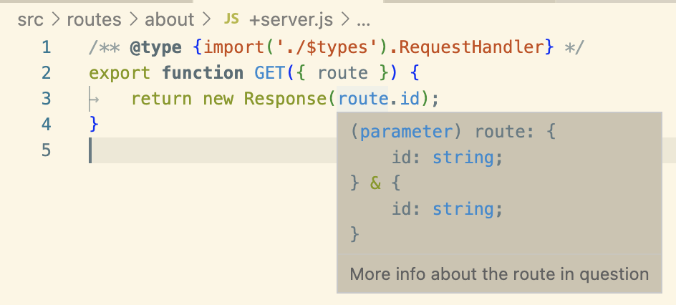
Task: Click the 'about' breadcrumb segment
Action: click(170, 20)
